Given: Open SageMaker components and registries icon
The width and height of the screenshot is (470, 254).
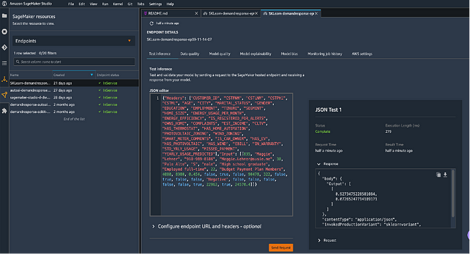Looking at the screenshot, I should click(x=4, y=79).
